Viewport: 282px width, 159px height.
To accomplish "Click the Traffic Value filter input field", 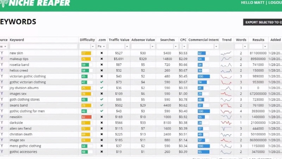I will pos(117,47).
